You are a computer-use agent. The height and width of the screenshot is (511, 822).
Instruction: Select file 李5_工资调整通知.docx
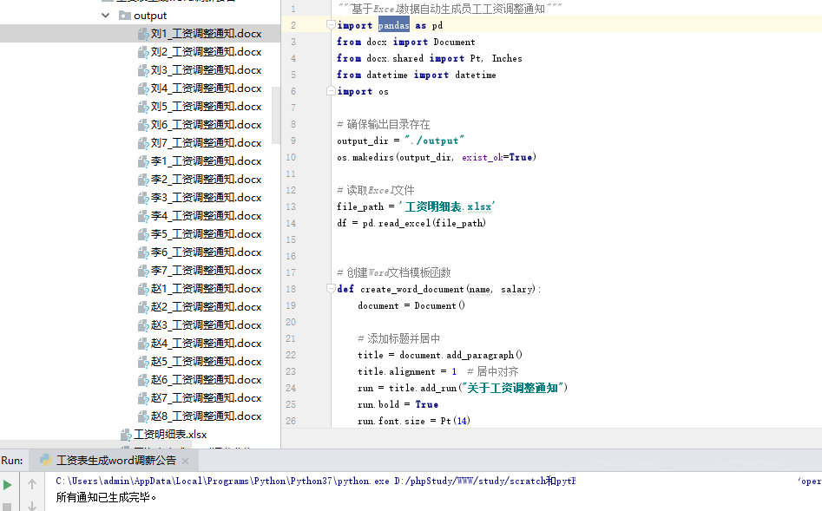pos(206,233)
